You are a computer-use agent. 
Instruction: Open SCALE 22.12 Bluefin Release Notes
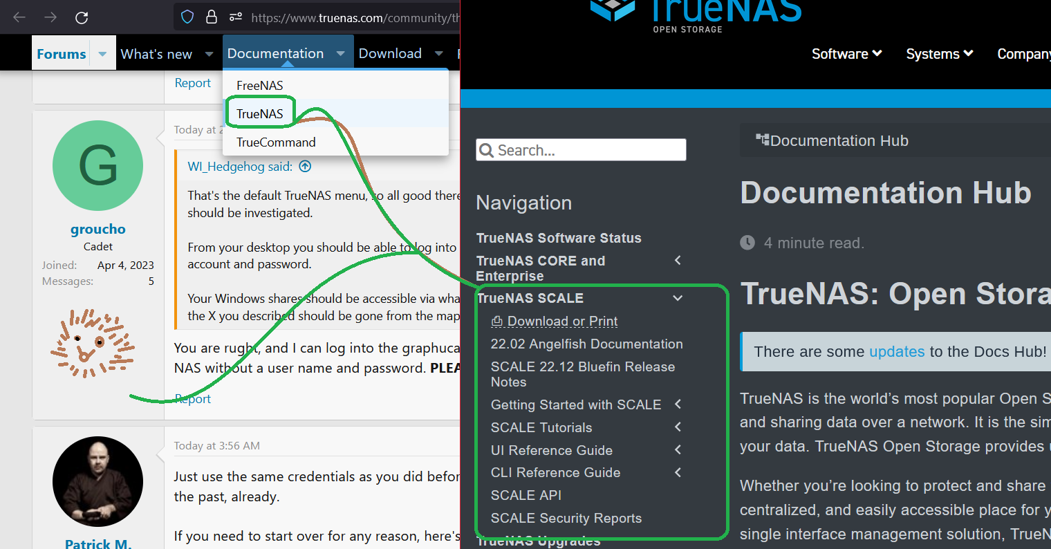point(583,374)
